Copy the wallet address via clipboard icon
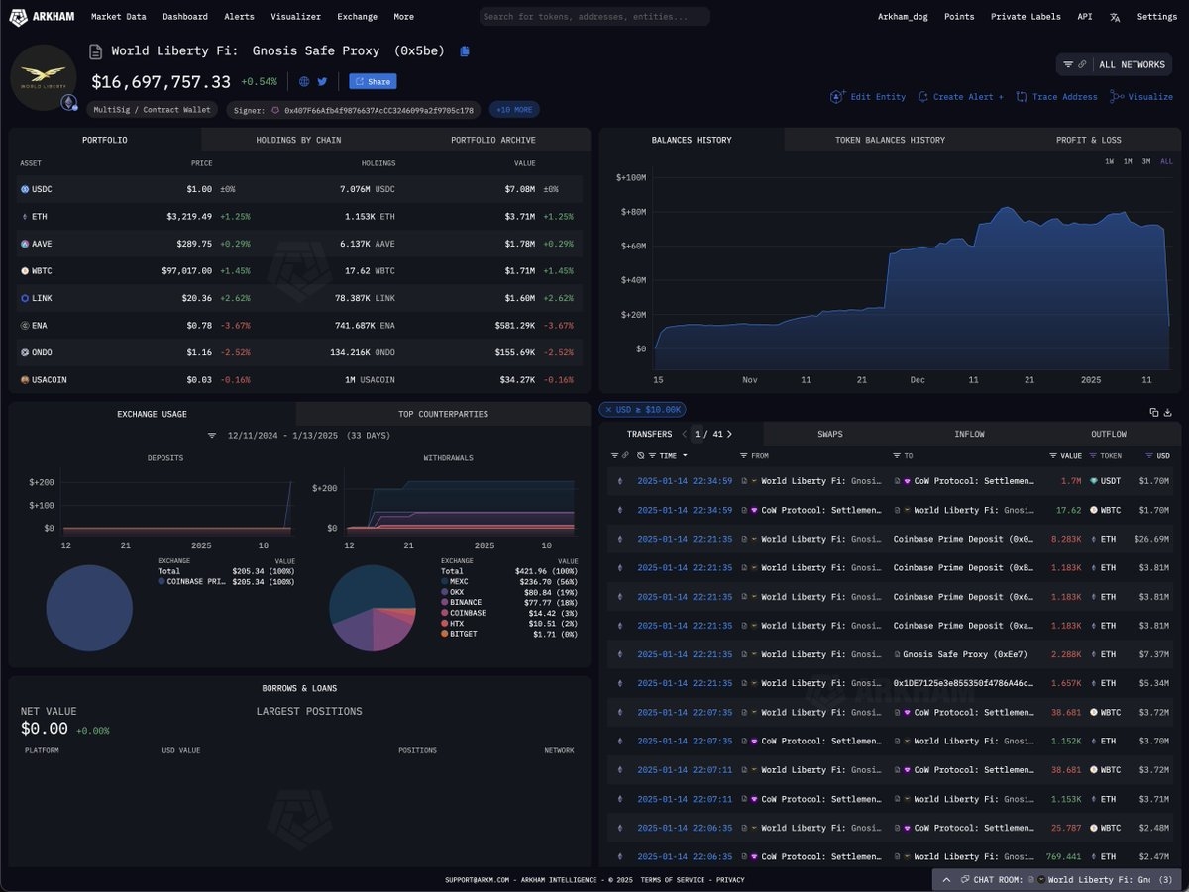 (x=466, y=51)
